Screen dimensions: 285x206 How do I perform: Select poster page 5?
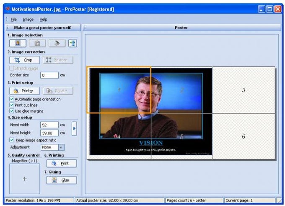(x=181, y=136)
